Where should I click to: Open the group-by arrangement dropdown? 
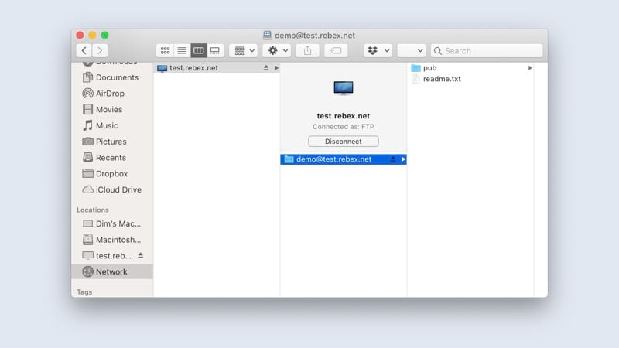click(x=243, y=50)
